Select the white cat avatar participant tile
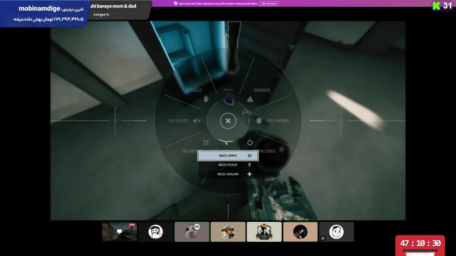This screenshot has height=256, width=456. coord(192,232)
